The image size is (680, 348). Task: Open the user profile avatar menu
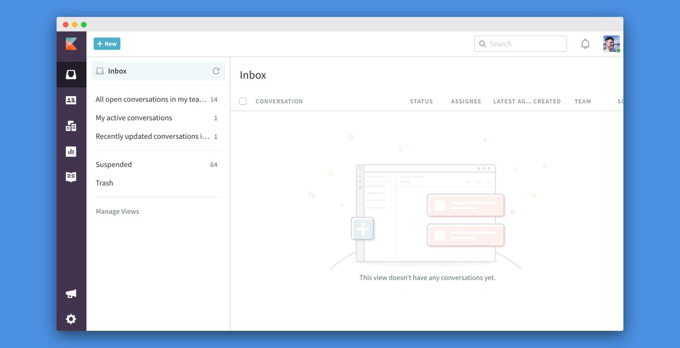pos(611,44)
